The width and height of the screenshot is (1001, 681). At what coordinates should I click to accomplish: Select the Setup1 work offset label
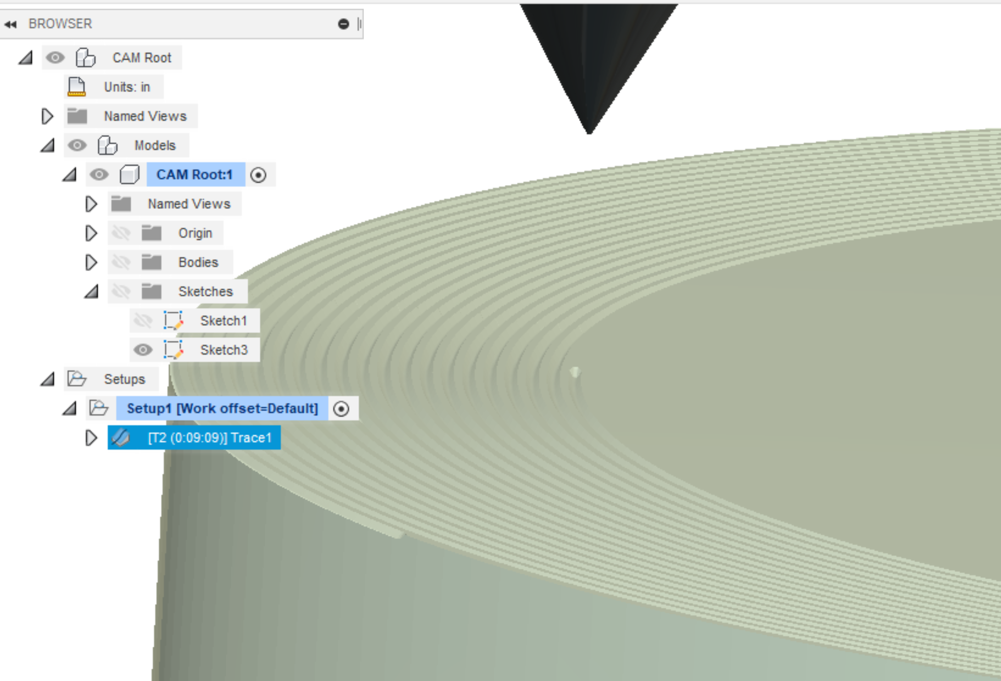pyautogui.click(x=222, y=408)
